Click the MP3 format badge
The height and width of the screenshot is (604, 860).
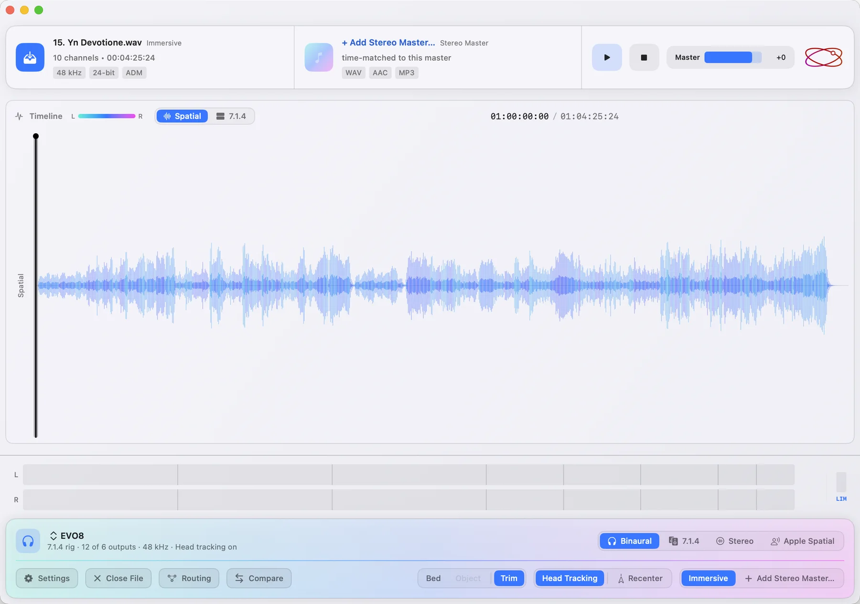coord(407,73)
